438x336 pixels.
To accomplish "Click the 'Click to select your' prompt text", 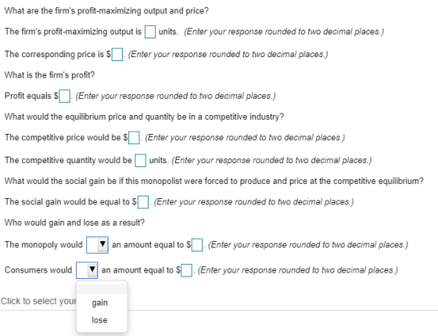I will (x=38, y=301).
